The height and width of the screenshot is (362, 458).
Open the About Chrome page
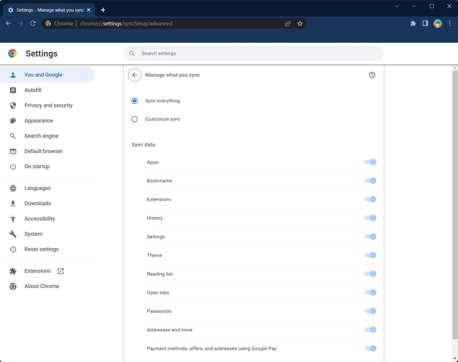coord(42,286)
